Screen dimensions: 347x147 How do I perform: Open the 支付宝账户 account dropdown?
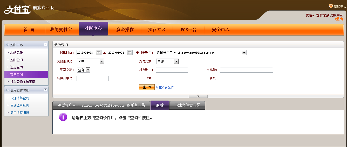tap(244, 53)
